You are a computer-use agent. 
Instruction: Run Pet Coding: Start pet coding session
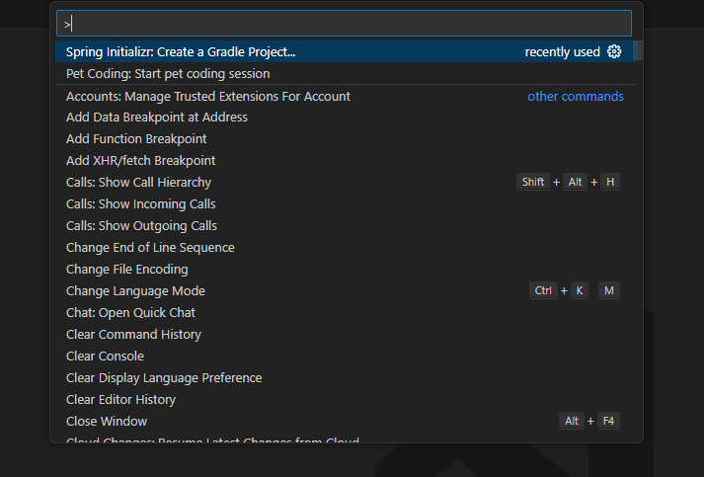(346, 74)
